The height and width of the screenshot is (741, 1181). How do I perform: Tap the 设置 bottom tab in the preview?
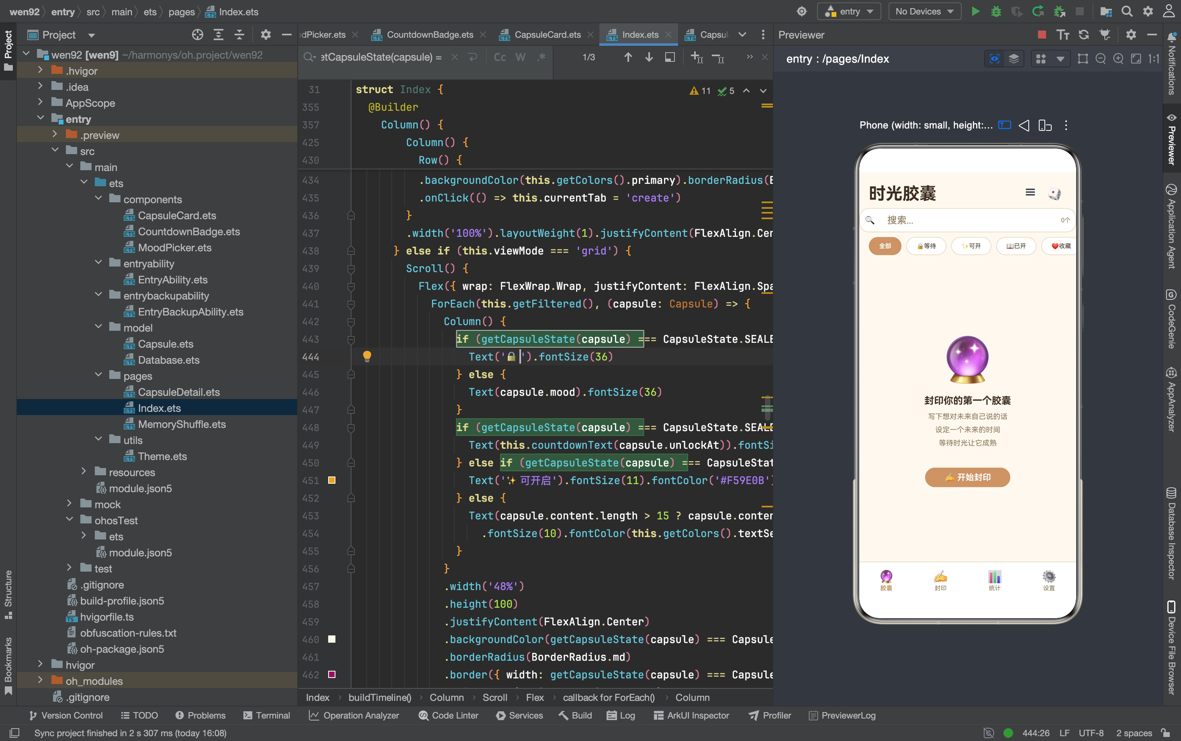1048,580
